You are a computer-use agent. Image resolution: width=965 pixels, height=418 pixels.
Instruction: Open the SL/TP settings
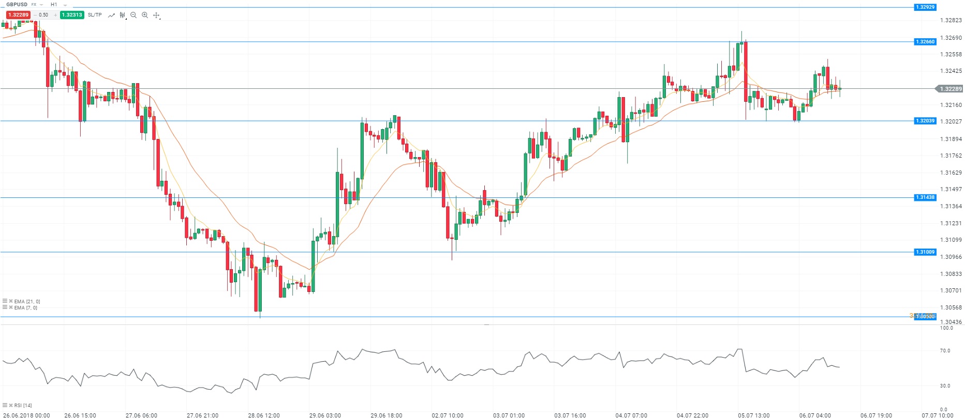[95, 15]
